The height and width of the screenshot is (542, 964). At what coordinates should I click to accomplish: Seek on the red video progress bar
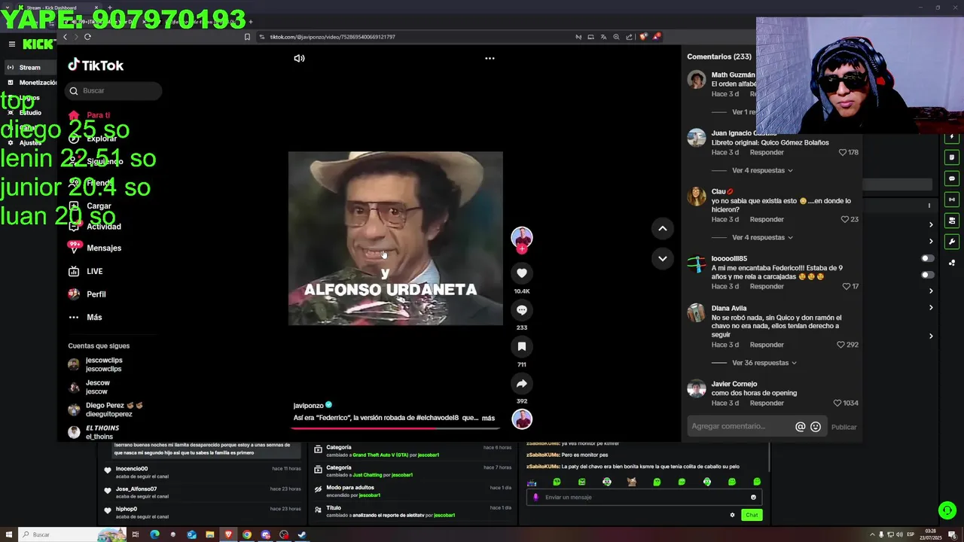click(x=395, y=428)
